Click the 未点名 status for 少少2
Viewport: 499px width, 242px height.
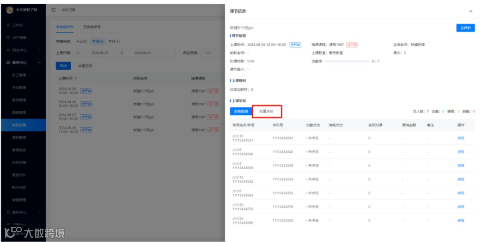click(312, 166)
